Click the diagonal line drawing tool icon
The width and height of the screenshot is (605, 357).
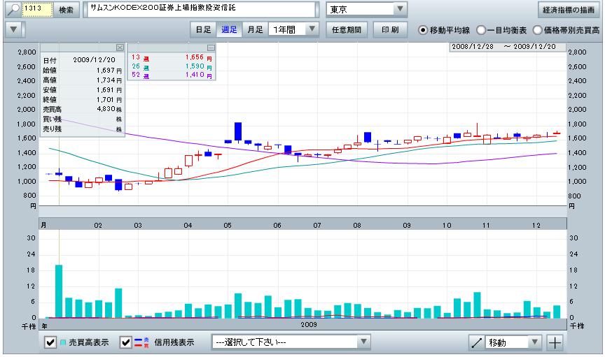coord(477,342)
